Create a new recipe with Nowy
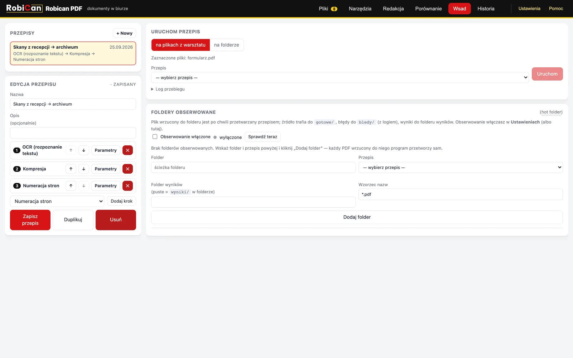Screen dimensions: 573x358 tap(124, 33)
